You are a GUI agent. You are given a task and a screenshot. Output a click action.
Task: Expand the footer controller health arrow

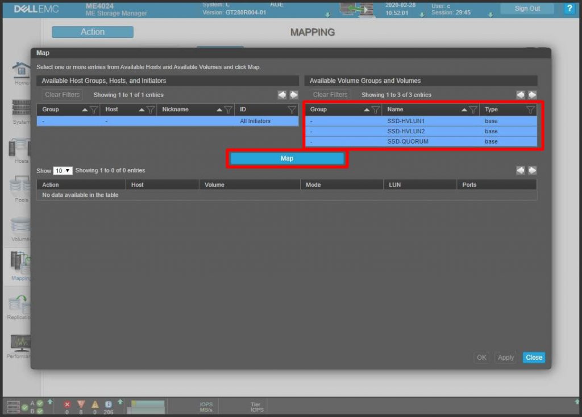50,402
